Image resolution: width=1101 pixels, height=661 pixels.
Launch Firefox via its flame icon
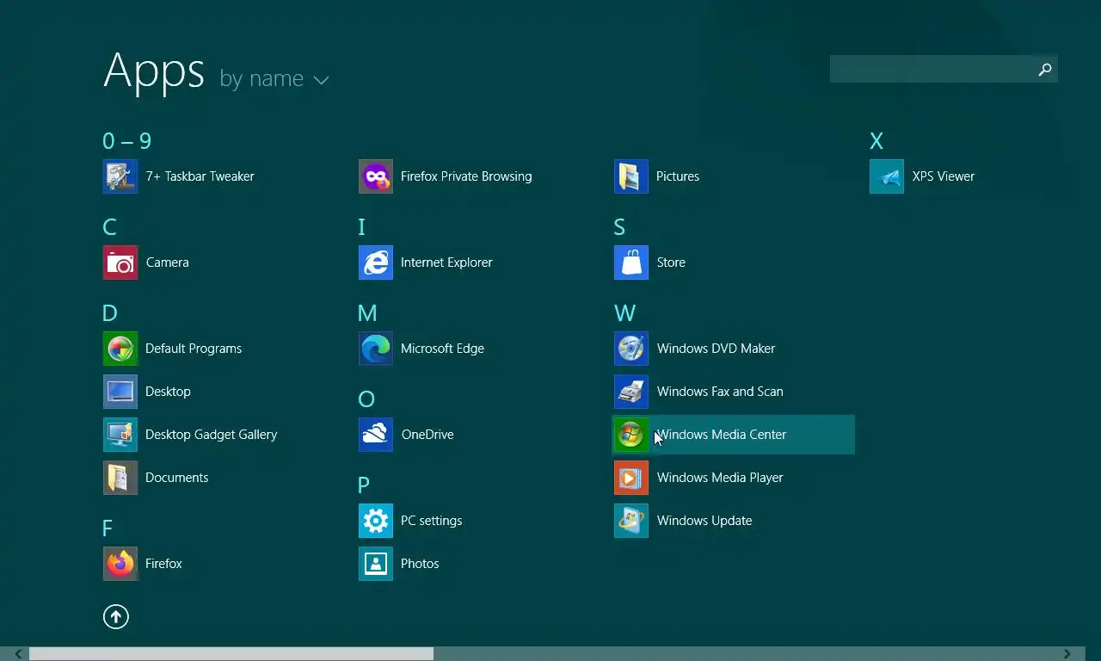(120, 564)
